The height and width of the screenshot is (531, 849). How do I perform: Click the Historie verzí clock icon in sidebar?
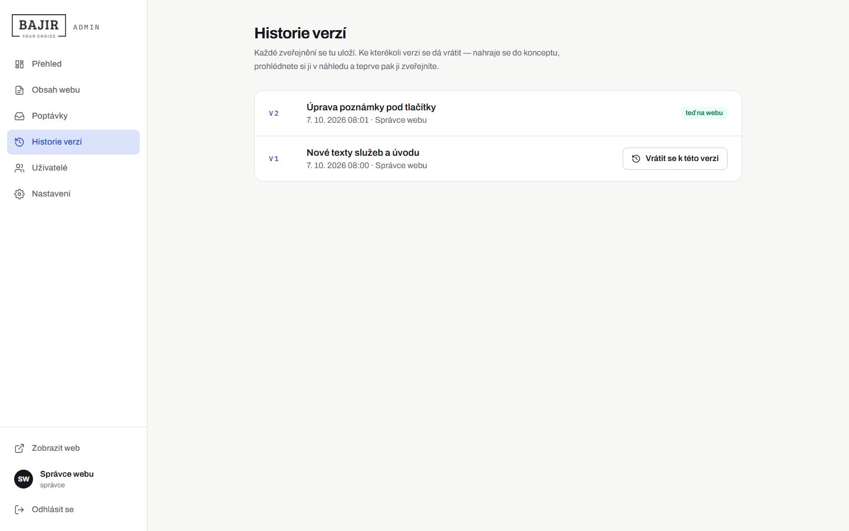coord(19,142)
